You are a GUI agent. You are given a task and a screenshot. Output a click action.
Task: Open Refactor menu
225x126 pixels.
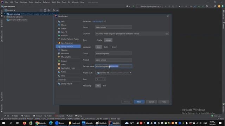pyautogui.click(x=46, y=2)
